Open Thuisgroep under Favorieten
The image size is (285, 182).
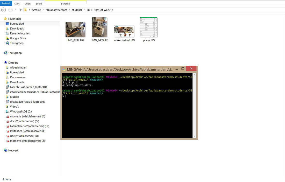click(17, 43)
